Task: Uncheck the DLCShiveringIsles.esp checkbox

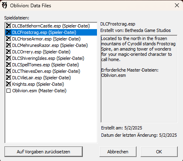Action: tap(8, 58)
